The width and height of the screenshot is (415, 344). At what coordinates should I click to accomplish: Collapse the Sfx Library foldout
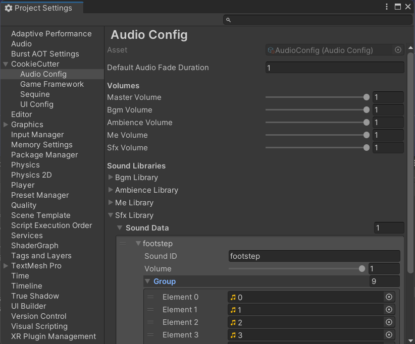click(x=111, y=215)
